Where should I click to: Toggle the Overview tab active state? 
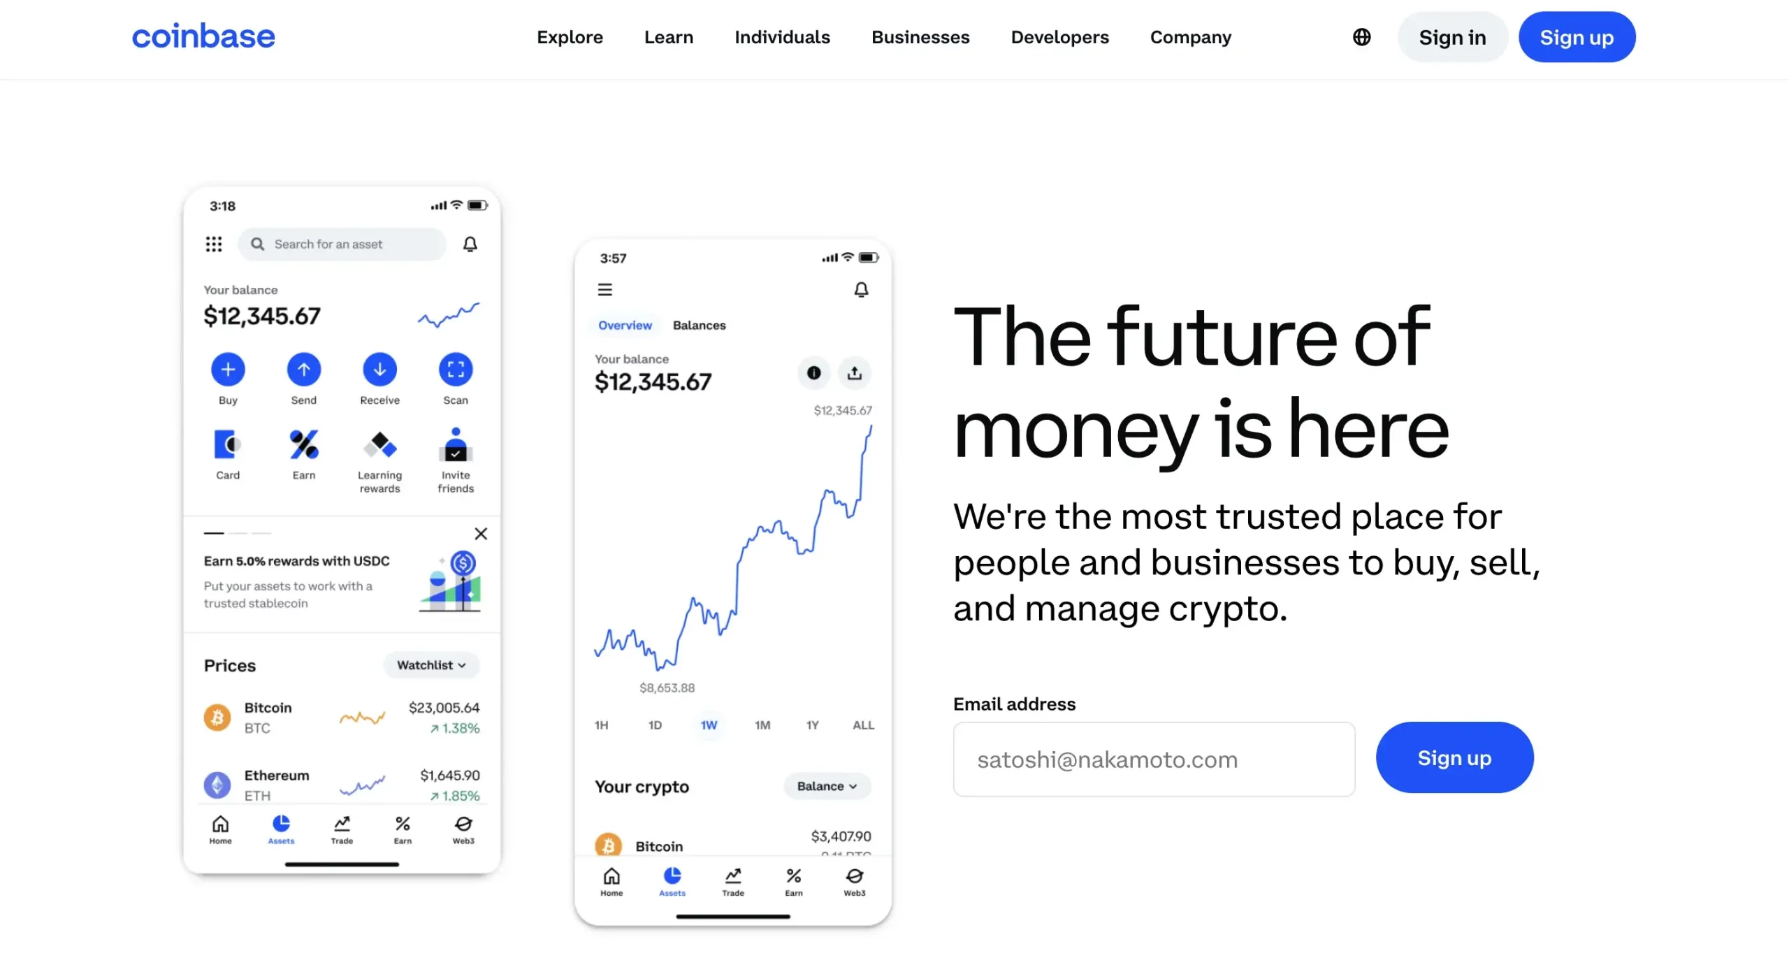623,324
